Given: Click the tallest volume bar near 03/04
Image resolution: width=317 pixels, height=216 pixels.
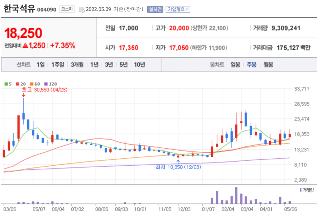Looking at the screenshot, I should tap(236, 195).
